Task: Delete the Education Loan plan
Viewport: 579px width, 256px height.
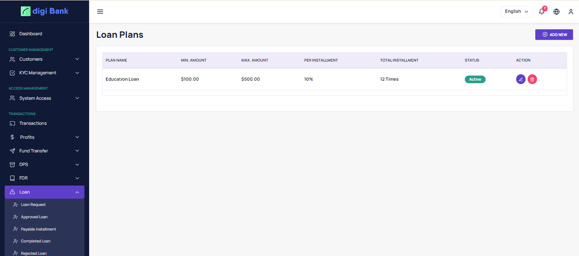Action: 532,79
